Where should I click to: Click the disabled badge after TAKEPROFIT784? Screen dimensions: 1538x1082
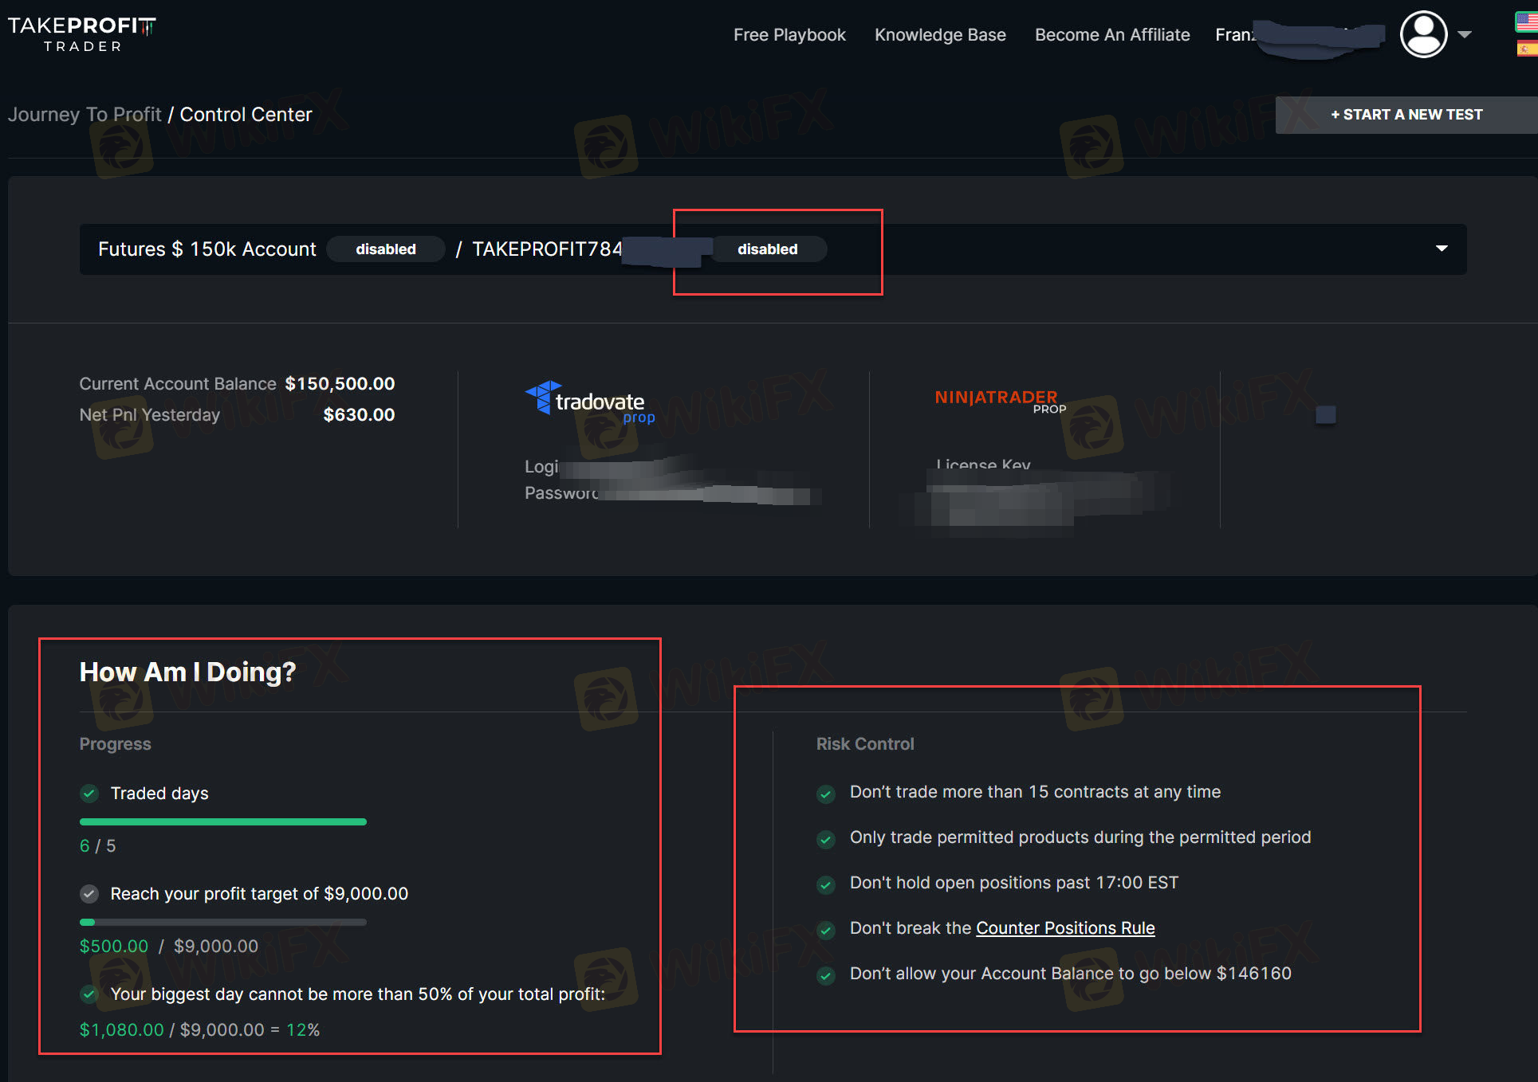[767, 249]
